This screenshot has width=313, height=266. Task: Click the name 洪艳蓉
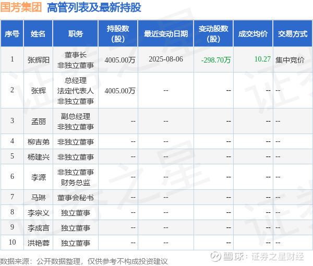point(38,243)
